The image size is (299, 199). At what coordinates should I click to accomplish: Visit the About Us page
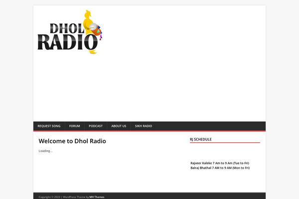coord(119,126)
